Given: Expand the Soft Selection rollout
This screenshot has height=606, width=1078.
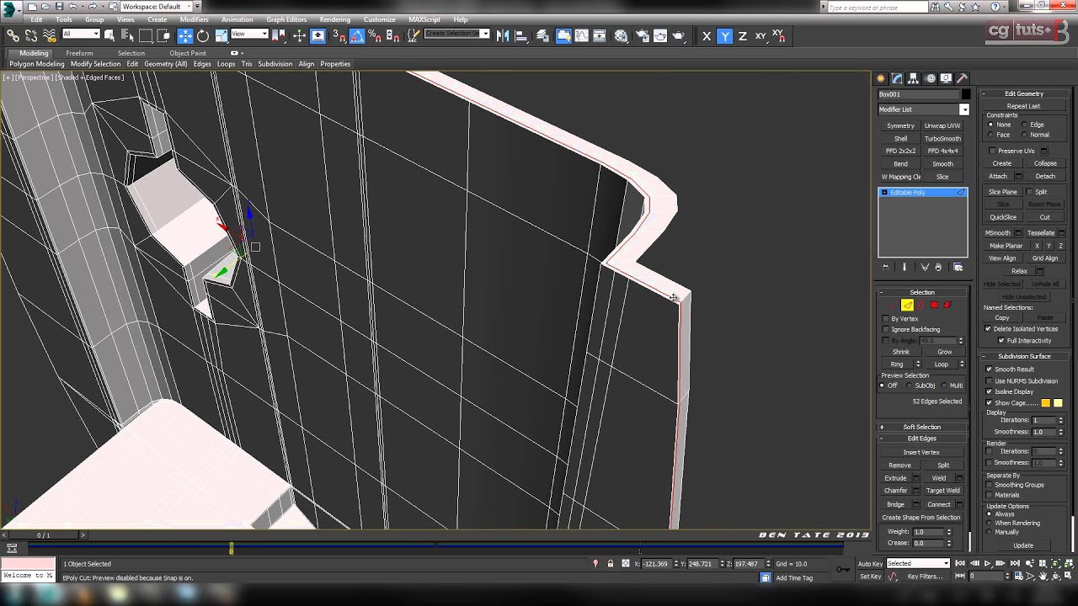Looking at the screenshot, I should click(x=922, y=427).
